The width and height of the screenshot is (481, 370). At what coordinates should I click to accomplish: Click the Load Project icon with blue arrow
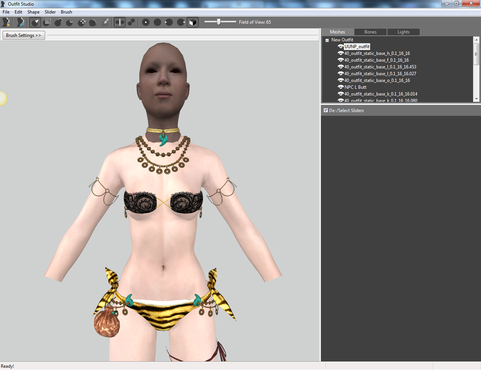pos(21,22)
